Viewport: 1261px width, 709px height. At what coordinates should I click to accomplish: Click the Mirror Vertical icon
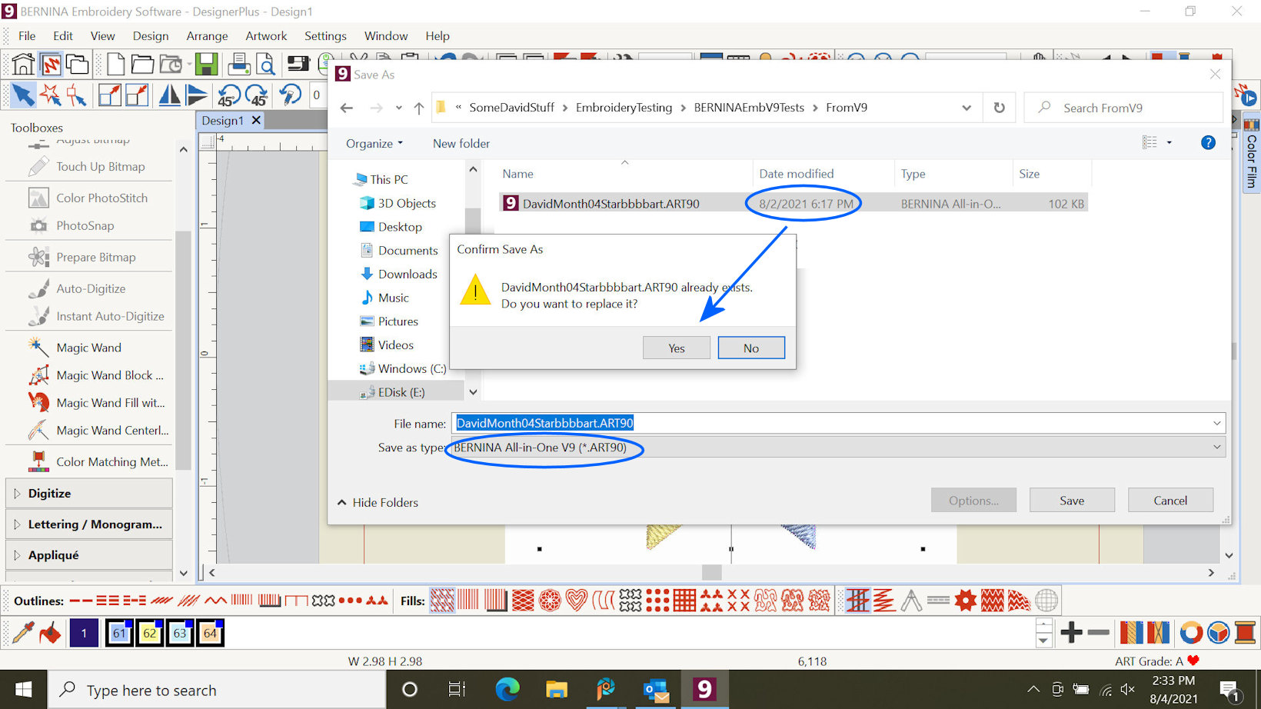pyautogui.click(x=197, y=95)
